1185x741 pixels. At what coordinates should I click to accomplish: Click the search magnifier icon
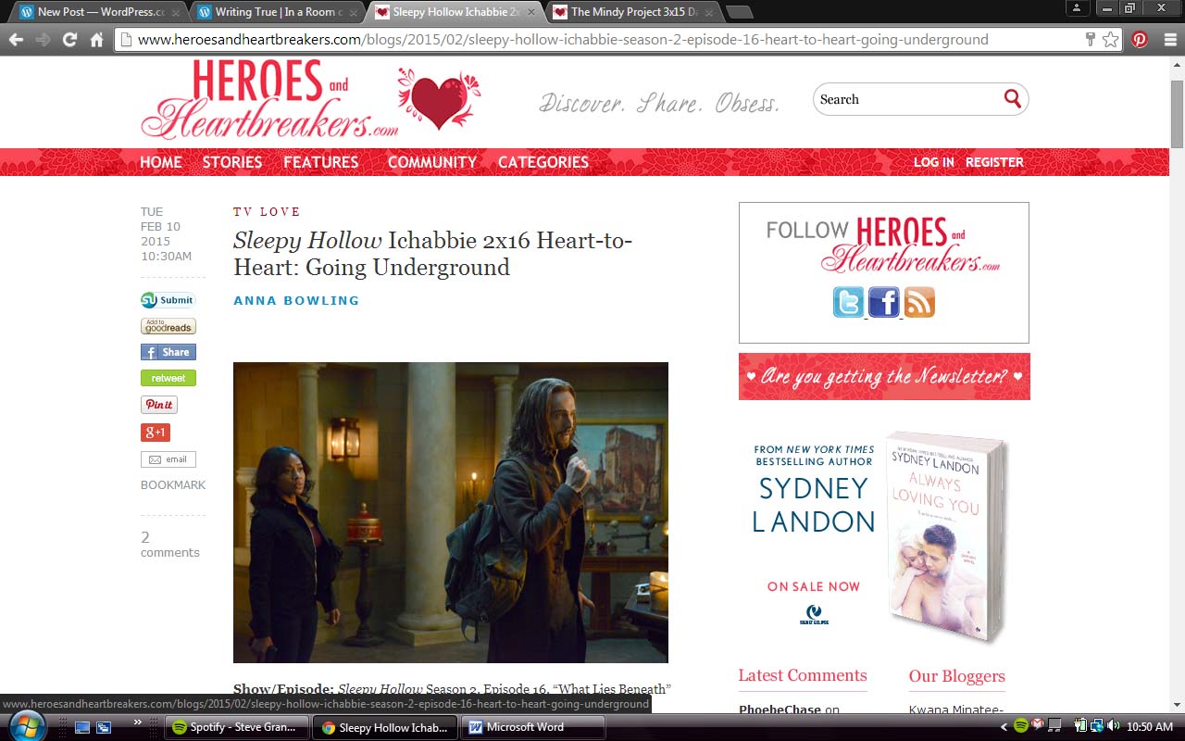tap(1012, 99)
